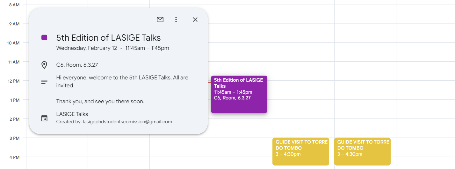Click the 2 PM time label

[x=14, y=119]
